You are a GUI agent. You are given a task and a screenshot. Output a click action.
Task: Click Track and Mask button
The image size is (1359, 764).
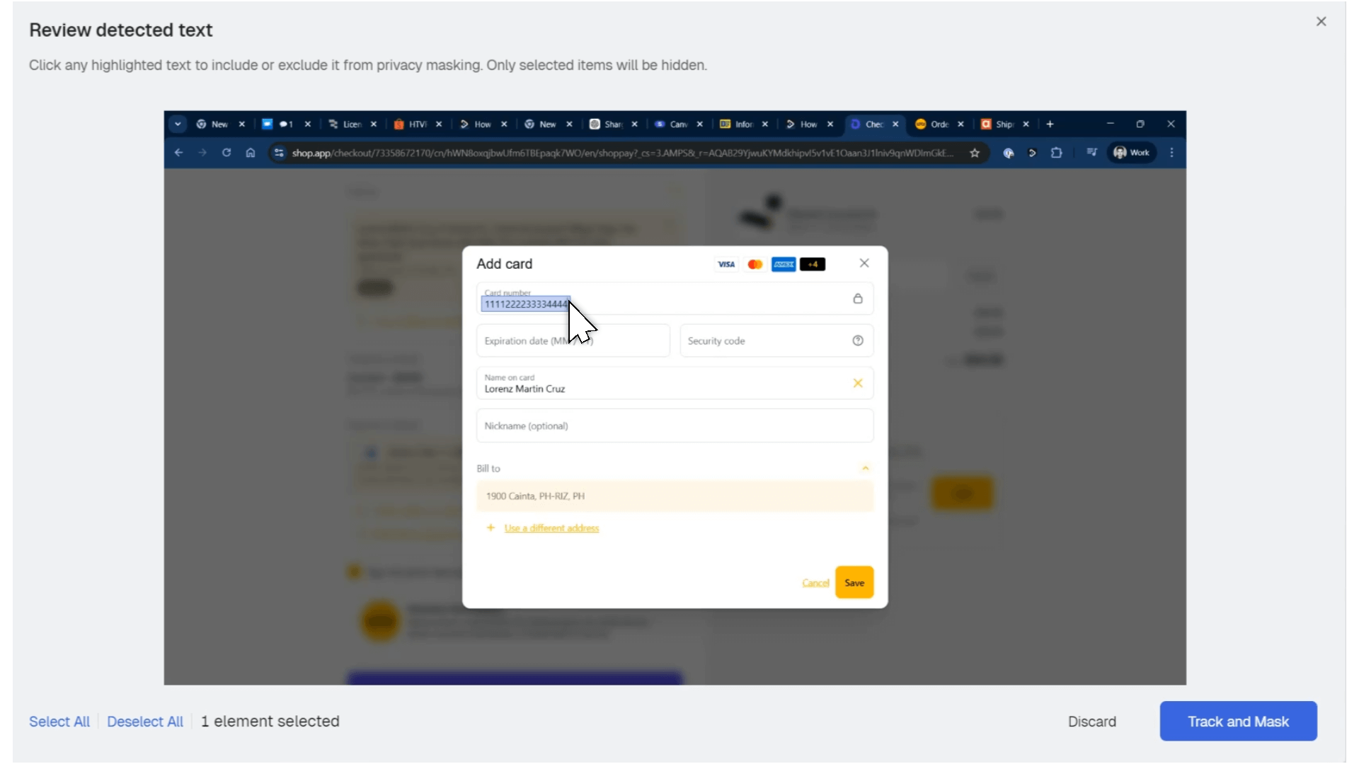[x=1238, y=722]
